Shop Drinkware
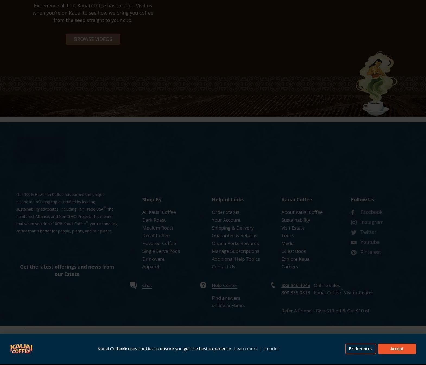Screen dimensions: 426x365 click(x=153, y=259)
